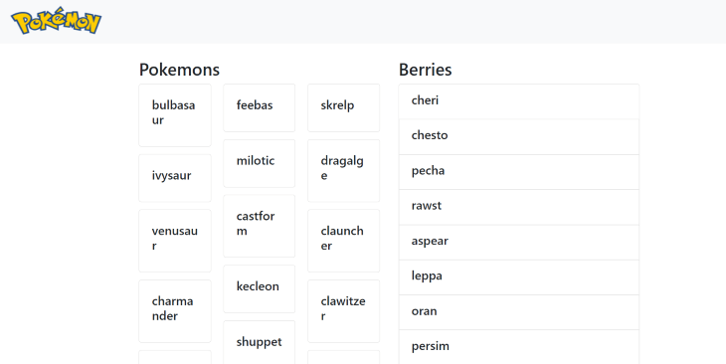Open the venusaur Pokémon card

pos(175,241)
